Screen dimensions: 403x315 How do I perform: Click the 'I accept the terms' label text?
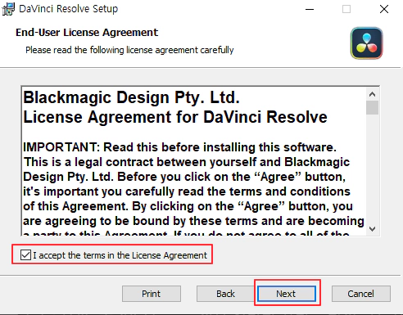coord(120,255)
